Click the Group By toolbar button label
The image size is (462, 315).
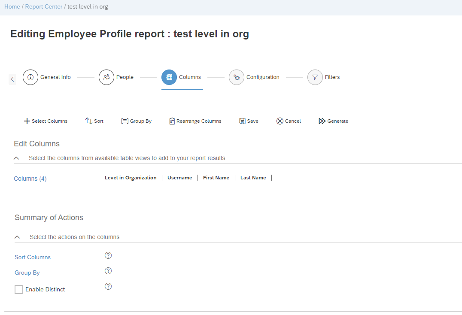click(141, 121)
